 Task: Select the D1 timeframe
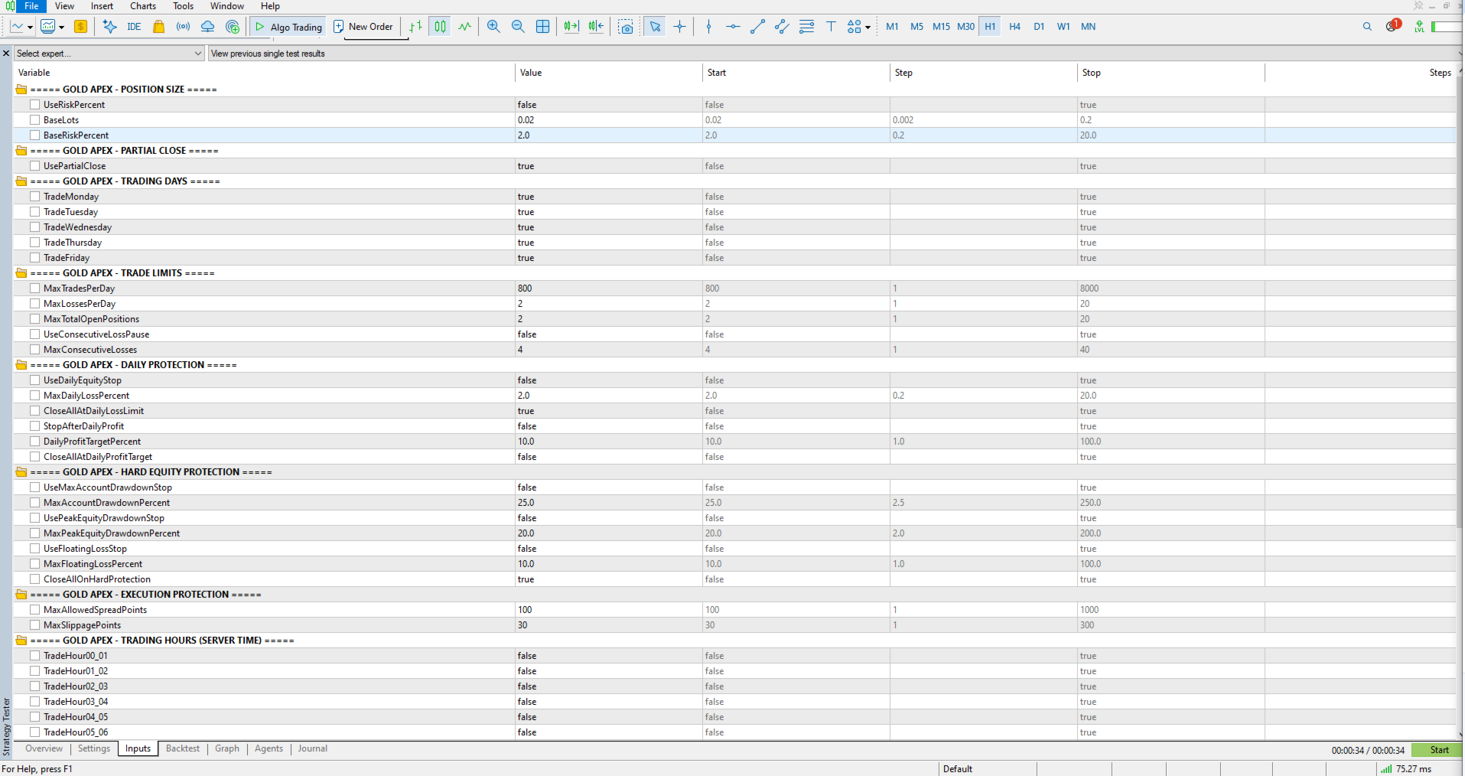1039,27
